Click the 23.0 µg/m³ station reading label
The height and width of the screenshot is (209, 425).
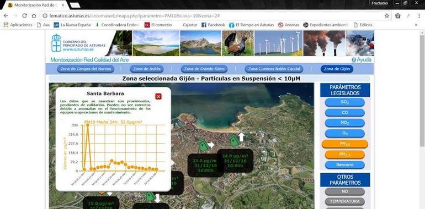pos(205,165)
